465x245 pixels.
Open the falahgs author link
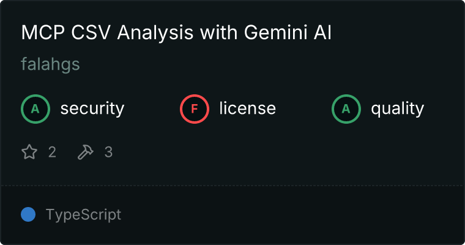coord(50,64)
